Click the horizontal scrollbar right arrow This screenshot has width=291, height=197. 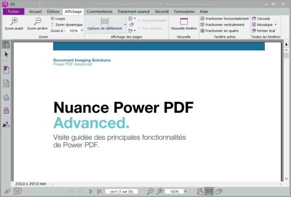[281, 184]
